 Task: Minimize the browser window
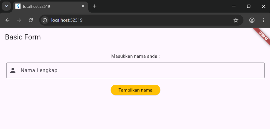click(x=234, y=6)
